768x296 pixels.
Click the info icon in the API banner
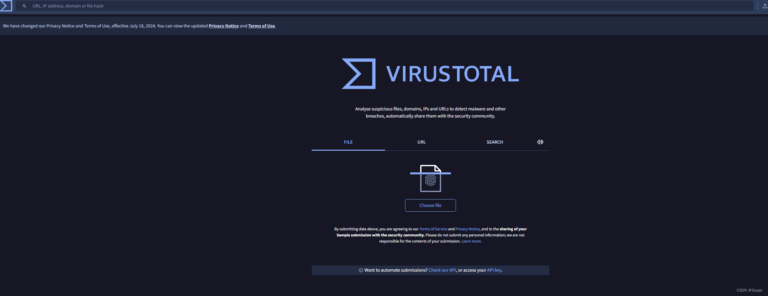361,270
